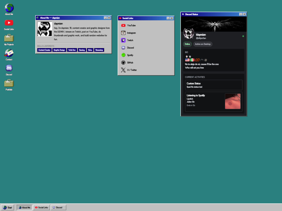Open the About Me desktop globe icon
Image resolution: width=282 pixels, height=211 pixels.
(9, 8)
